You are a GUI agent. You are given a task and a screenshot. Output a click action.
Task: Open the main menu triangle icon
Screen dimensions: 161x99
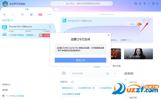click(144, 4)
